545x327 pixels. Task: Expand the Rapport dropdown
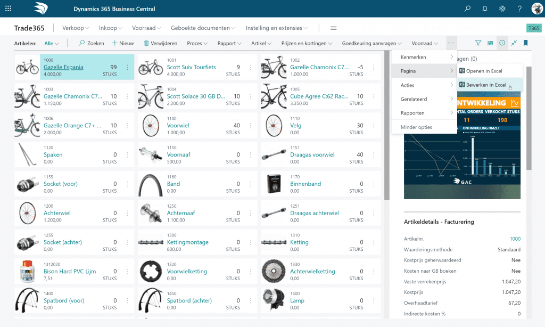point(229,43)
